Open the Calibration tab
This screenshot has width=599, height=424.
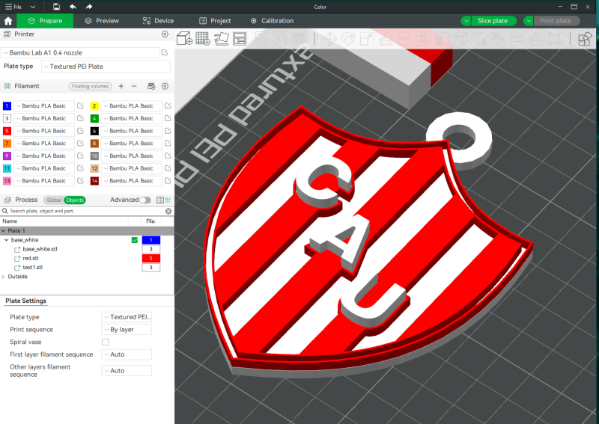(x=272, y=21)
